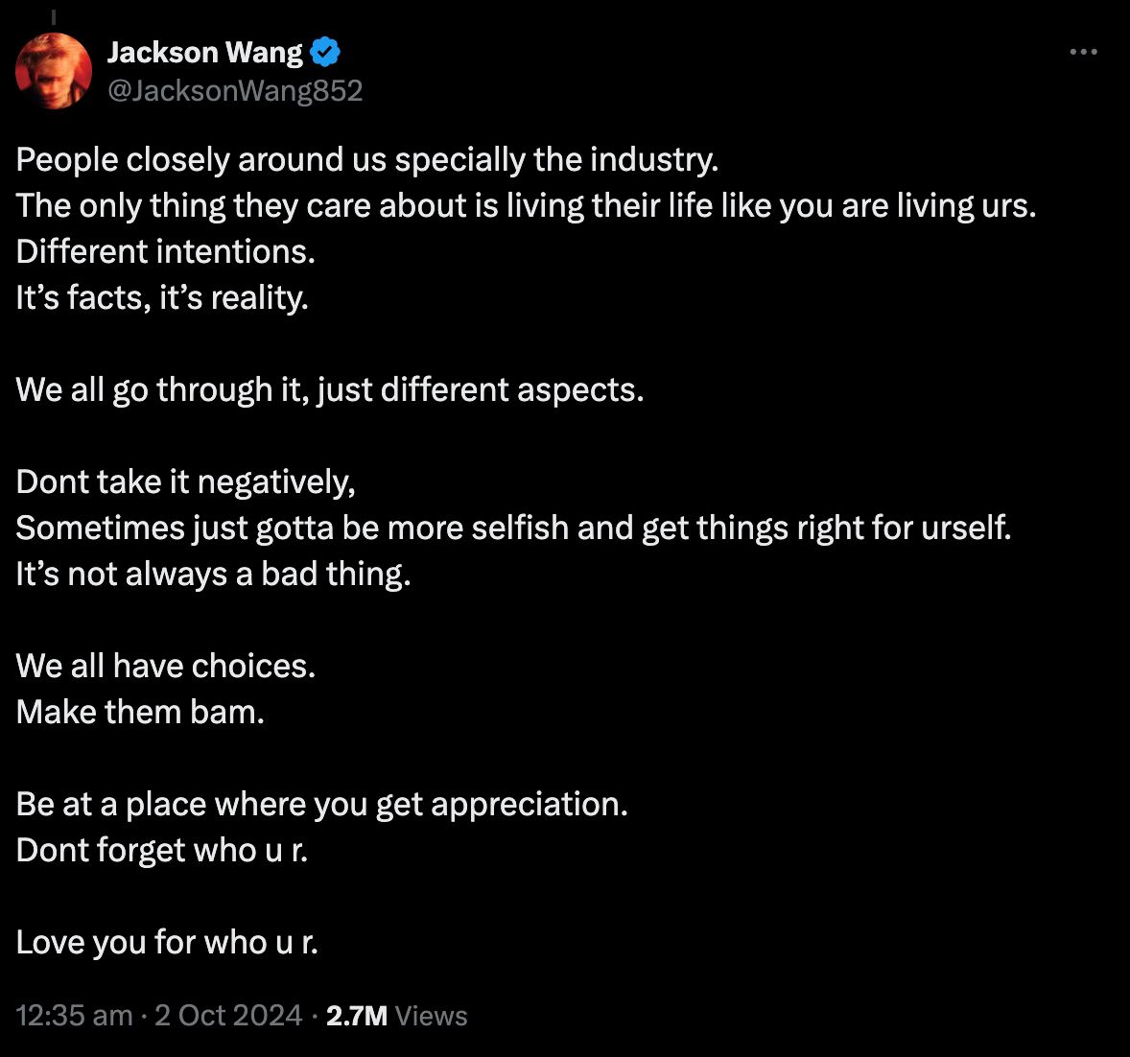
Task: Click the sentence starting 'The only thing they care'
Action: (526, 205)
